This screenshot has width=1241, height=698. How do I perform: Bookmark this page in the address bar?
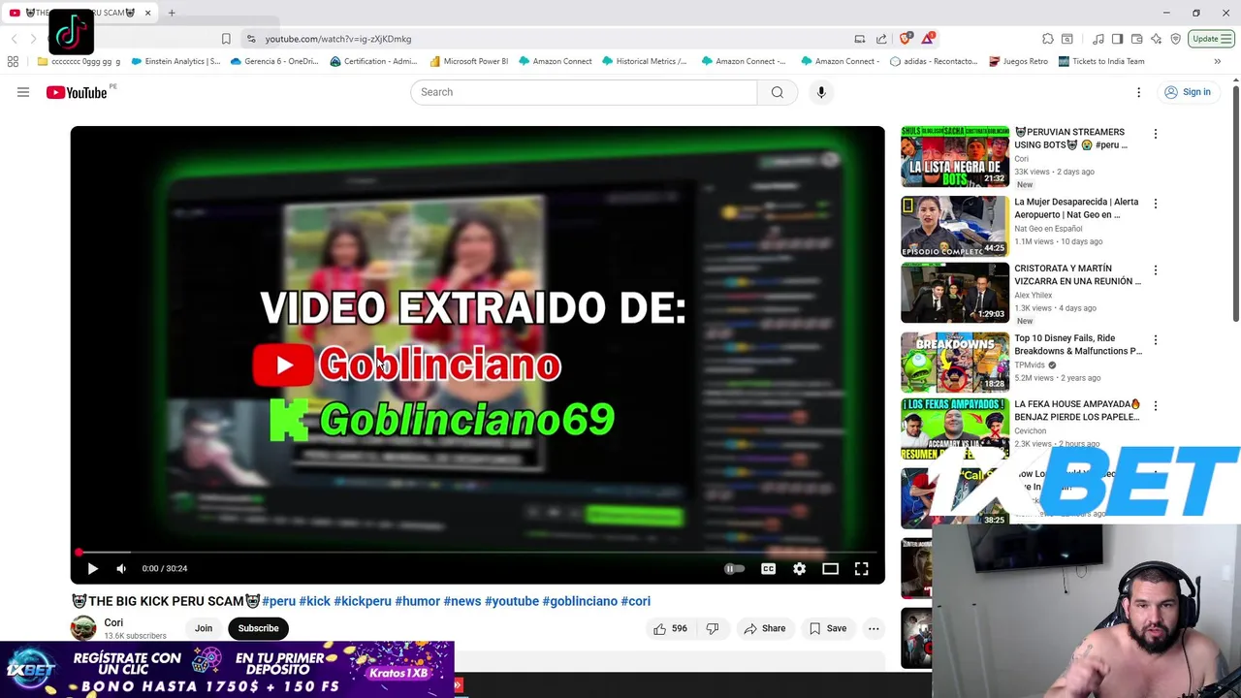pyautogui.click(x=226, y=39)
